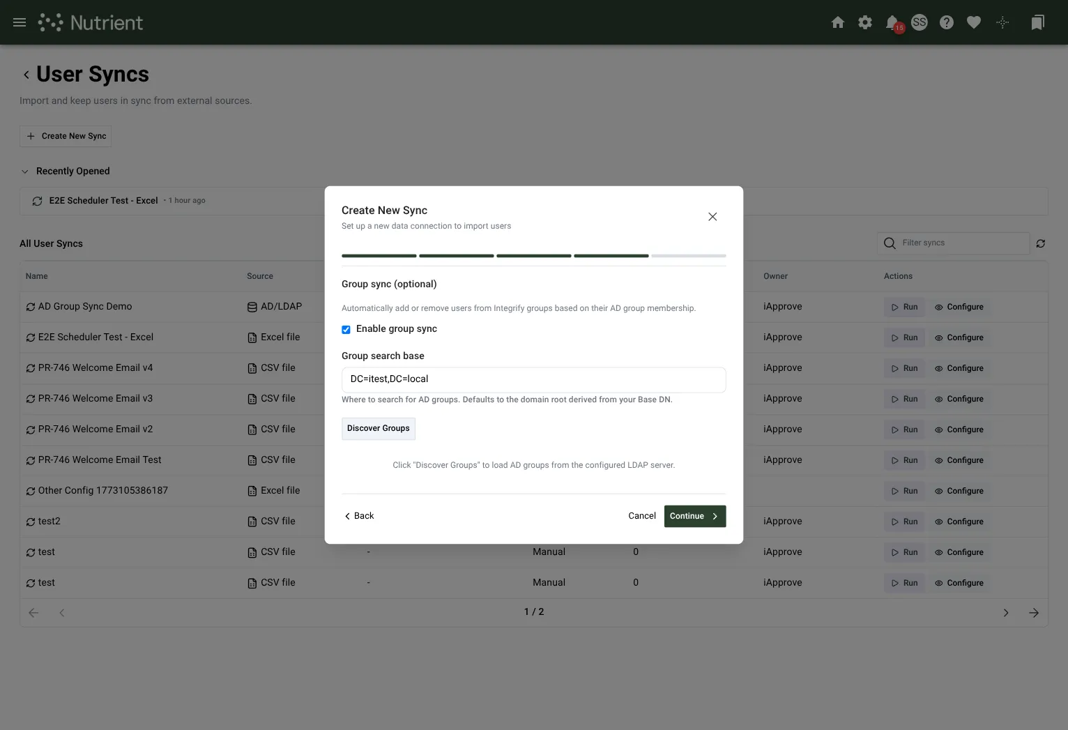Click the first progress step bar
This screenshot has height=730, width=1068.
379,256
